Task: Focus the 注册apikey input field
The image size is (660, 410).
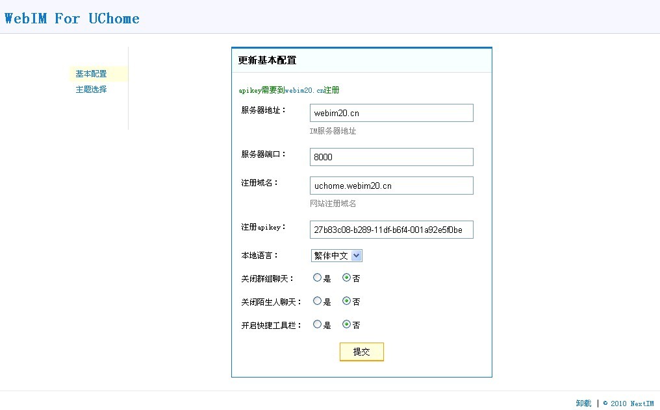Action: pos(392,230)
